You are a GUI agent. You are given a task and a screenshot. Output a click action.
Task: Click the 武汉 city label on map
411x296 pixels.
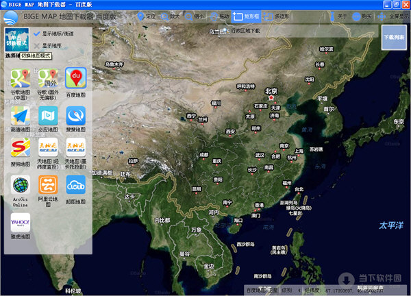click(260, 155)
